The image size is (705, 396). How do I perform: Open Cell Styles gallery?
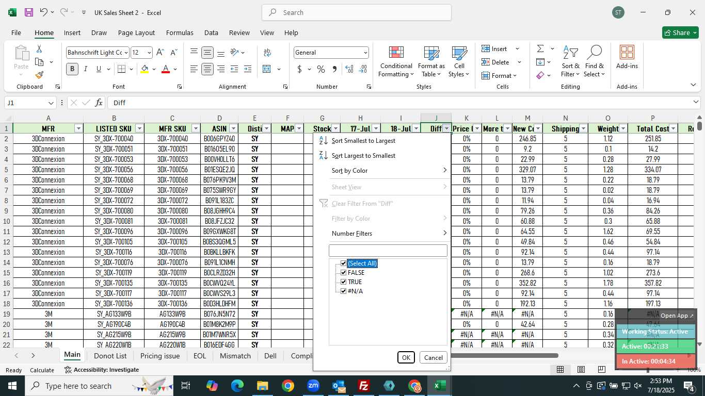click(459, 62)
